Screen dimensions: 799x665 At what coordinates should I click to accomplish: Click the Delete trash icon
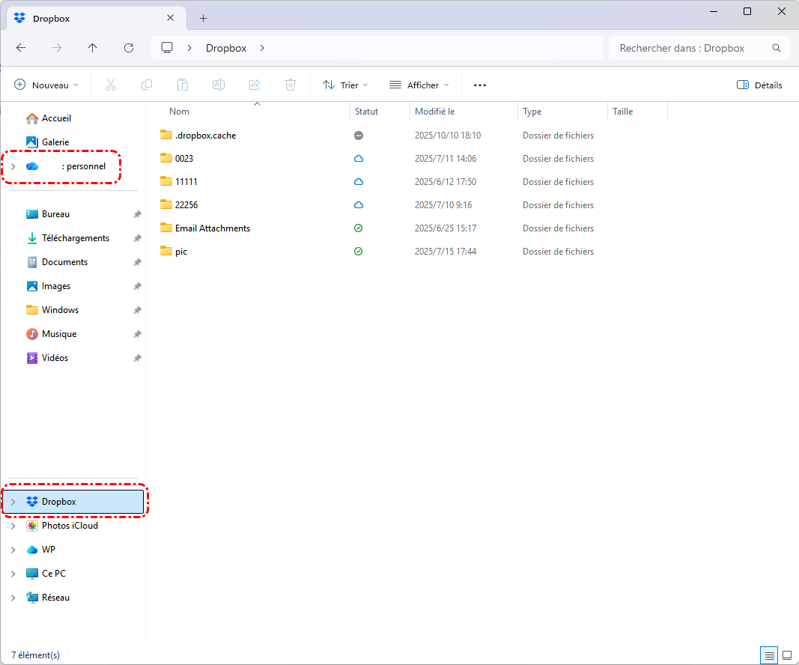point(291,85)
